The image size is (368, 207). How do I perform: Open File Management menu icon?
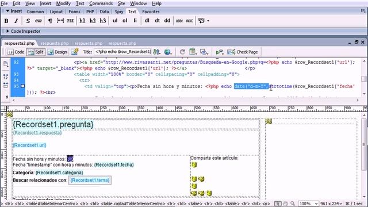[157, 52]
